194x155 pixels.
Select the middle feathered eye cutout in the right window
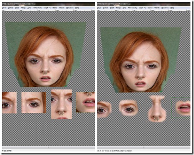(129, 108)
